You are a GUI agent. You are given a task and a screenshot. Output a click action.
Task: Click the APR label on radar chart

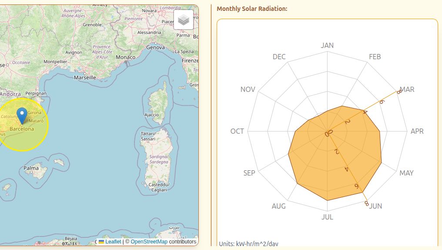417,131
